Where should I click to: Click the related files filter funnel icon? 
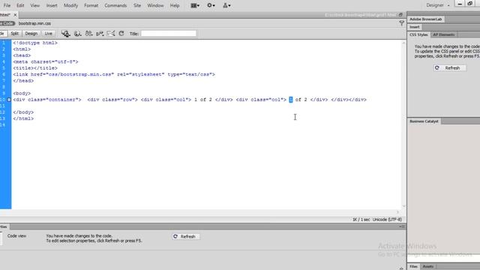(401, 23)
